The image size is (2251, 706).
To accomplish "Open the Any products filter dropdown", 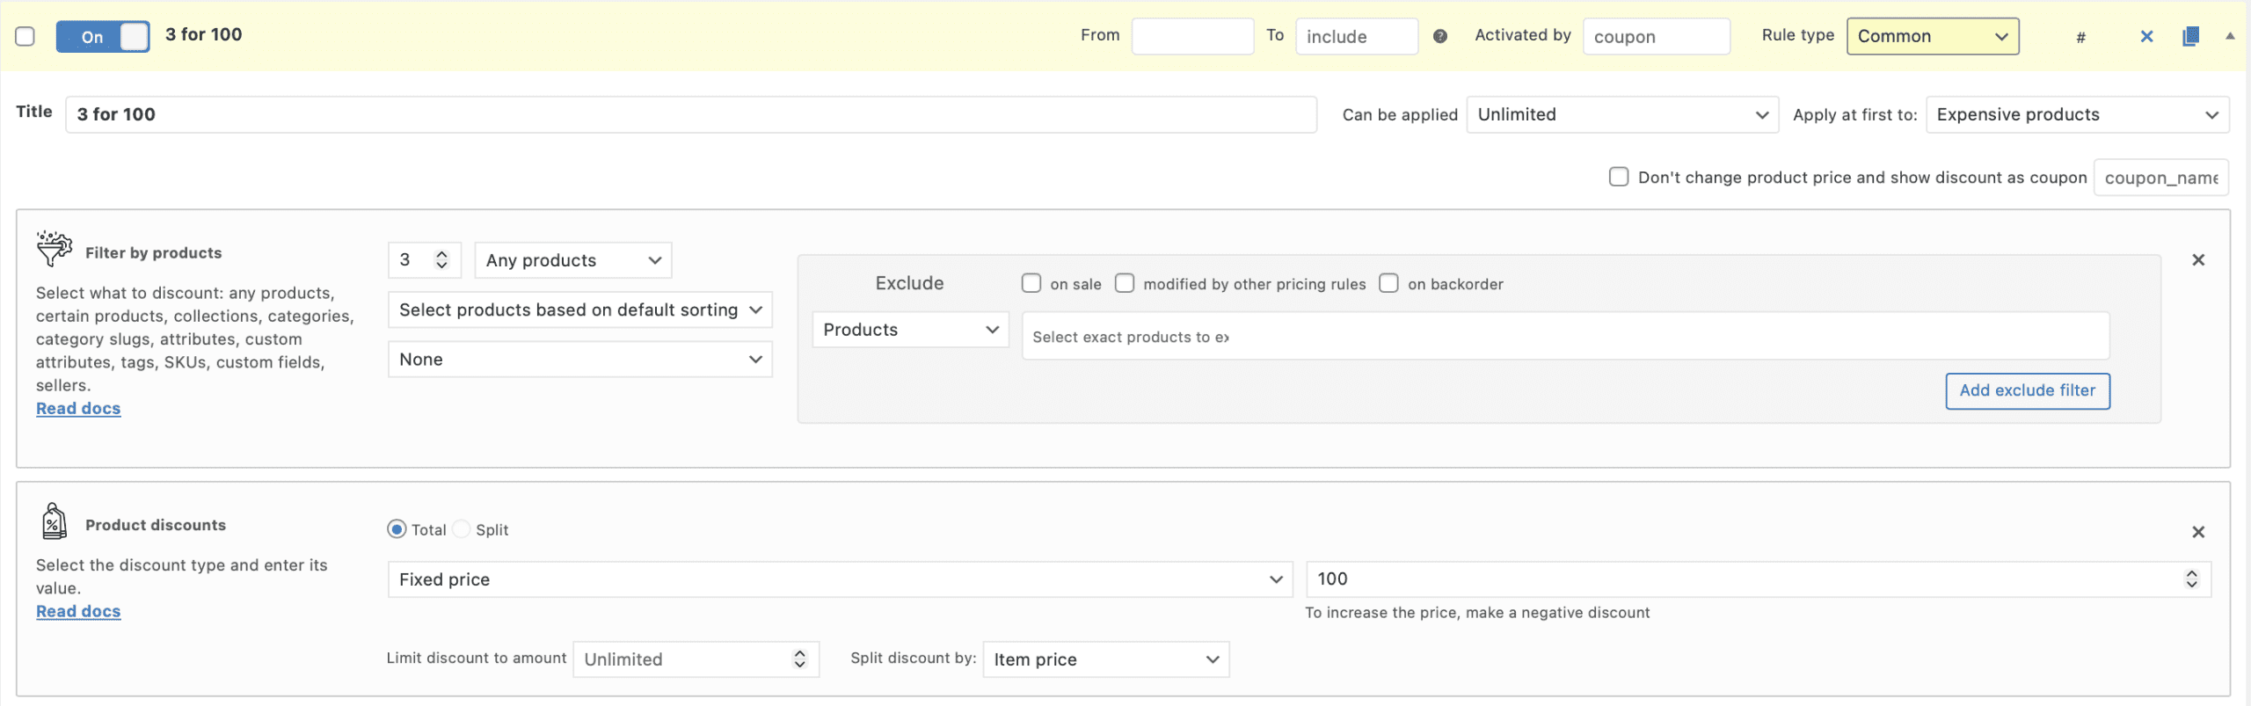I will [572, 260].
